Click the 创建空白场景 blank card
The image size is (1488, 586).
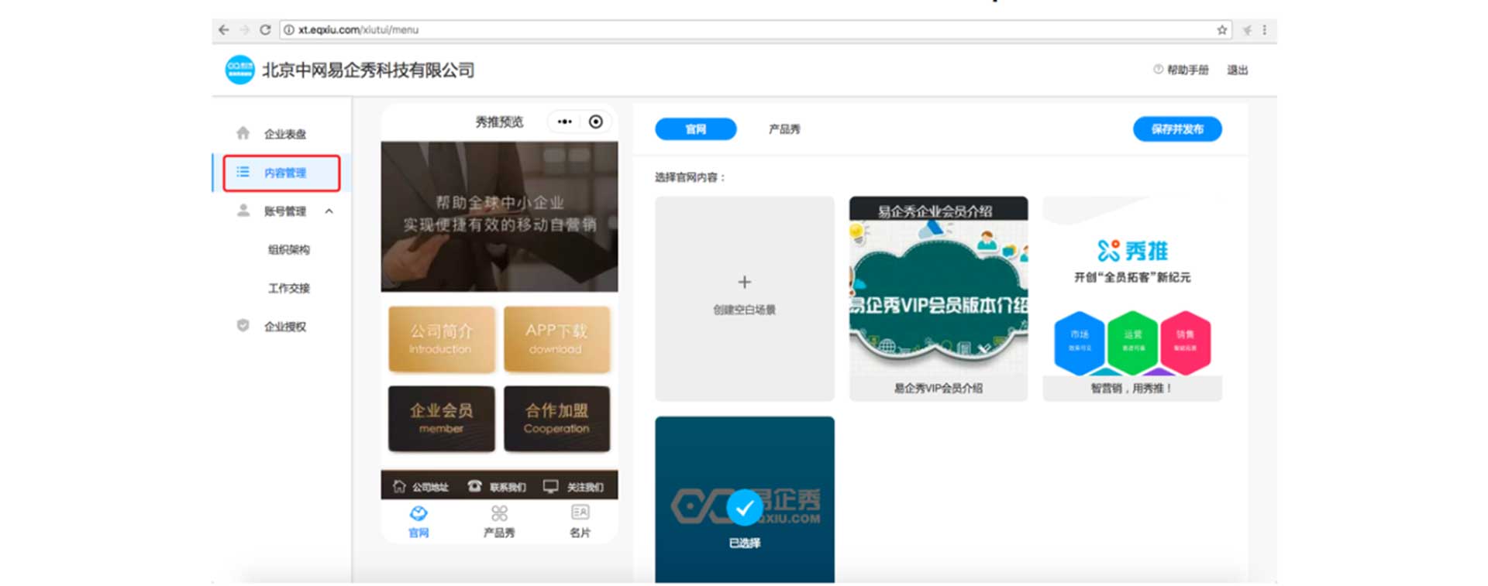pyautogui.click(x=744, y=298)
